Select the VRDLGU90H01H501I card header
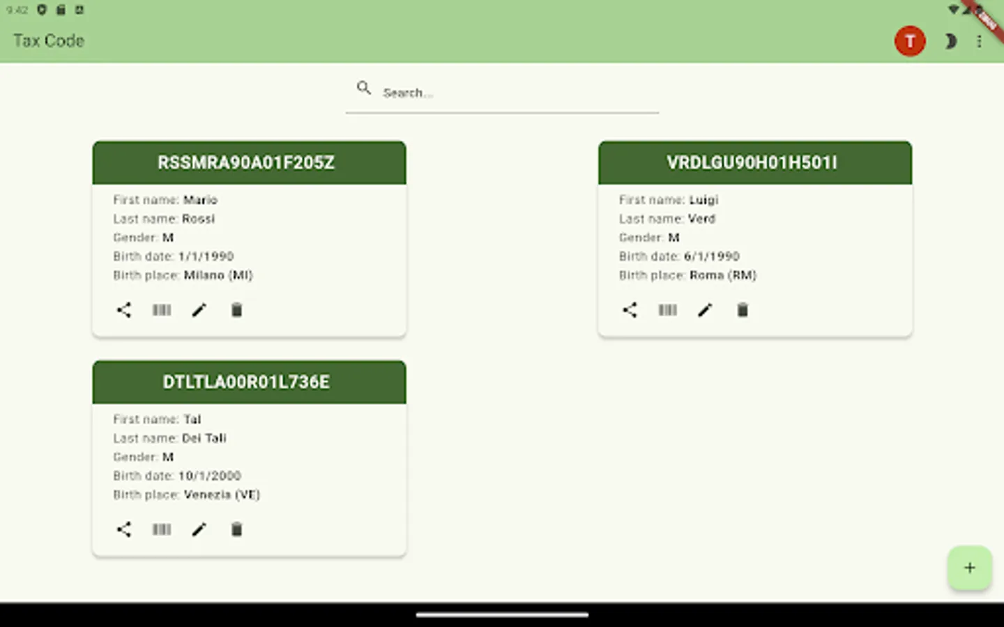 [754, 162]
